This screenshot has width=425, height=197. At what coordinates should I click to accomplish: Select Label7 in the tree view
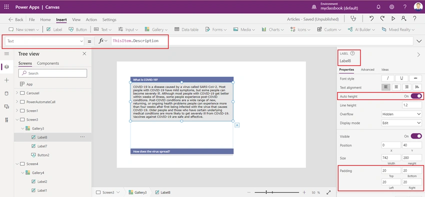click(42, 146)
